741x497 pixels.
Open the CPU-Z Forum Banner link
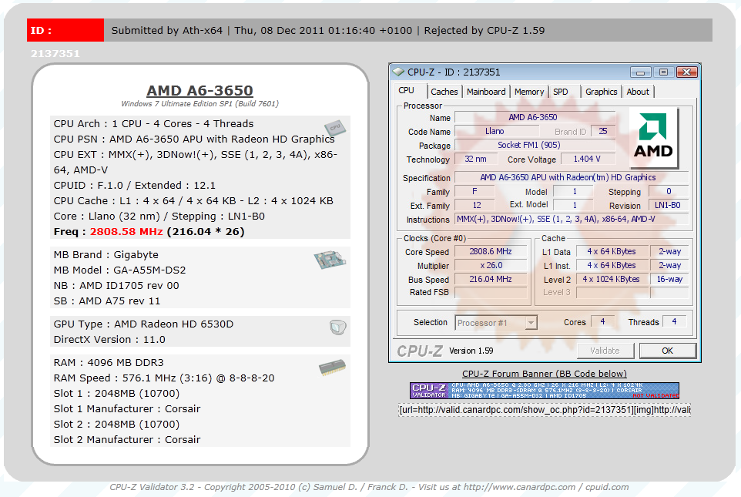point(545,374)
